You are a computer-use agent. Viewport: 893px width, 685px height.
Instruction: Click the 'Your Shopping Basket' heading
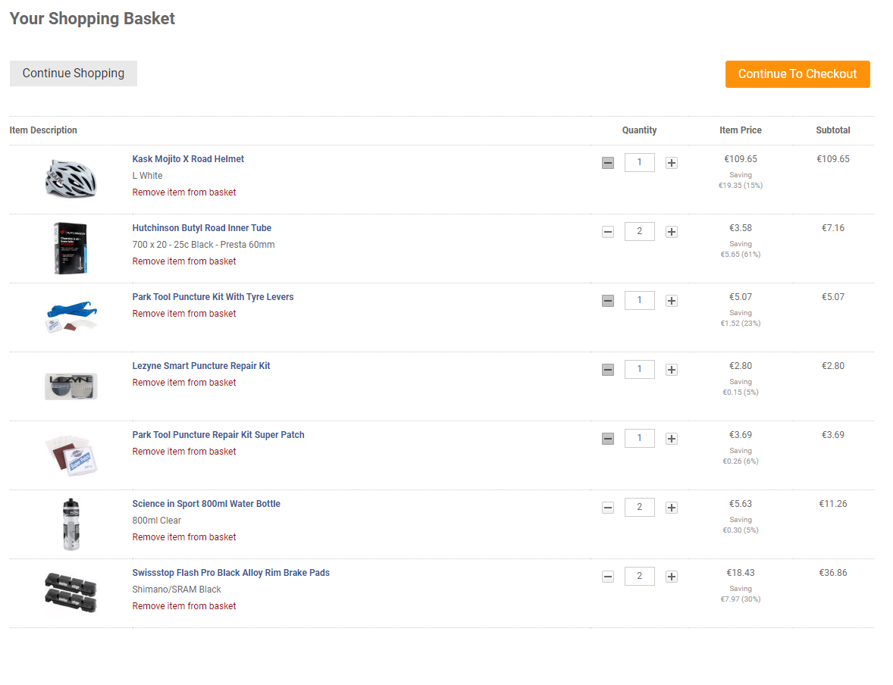(92, 18)
